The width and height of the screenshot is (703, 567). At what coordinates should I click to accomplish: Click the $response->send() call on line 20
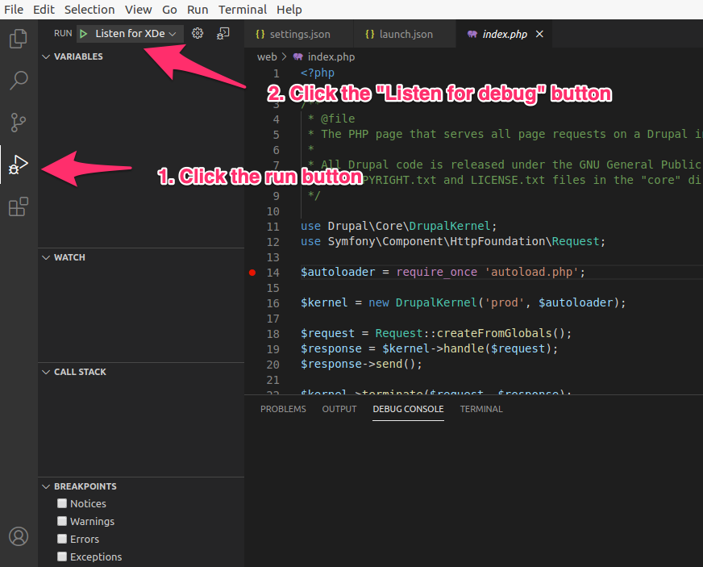(360, 364)
